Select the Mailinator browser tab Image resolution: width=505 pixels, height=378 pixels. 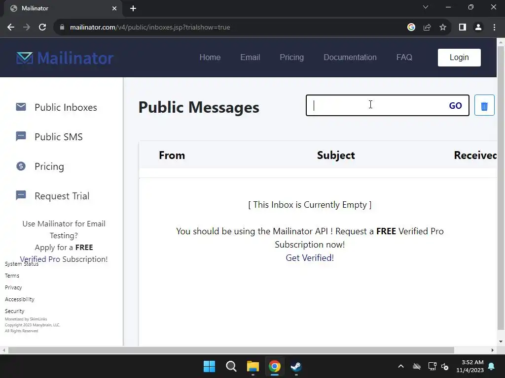point(63,8)
